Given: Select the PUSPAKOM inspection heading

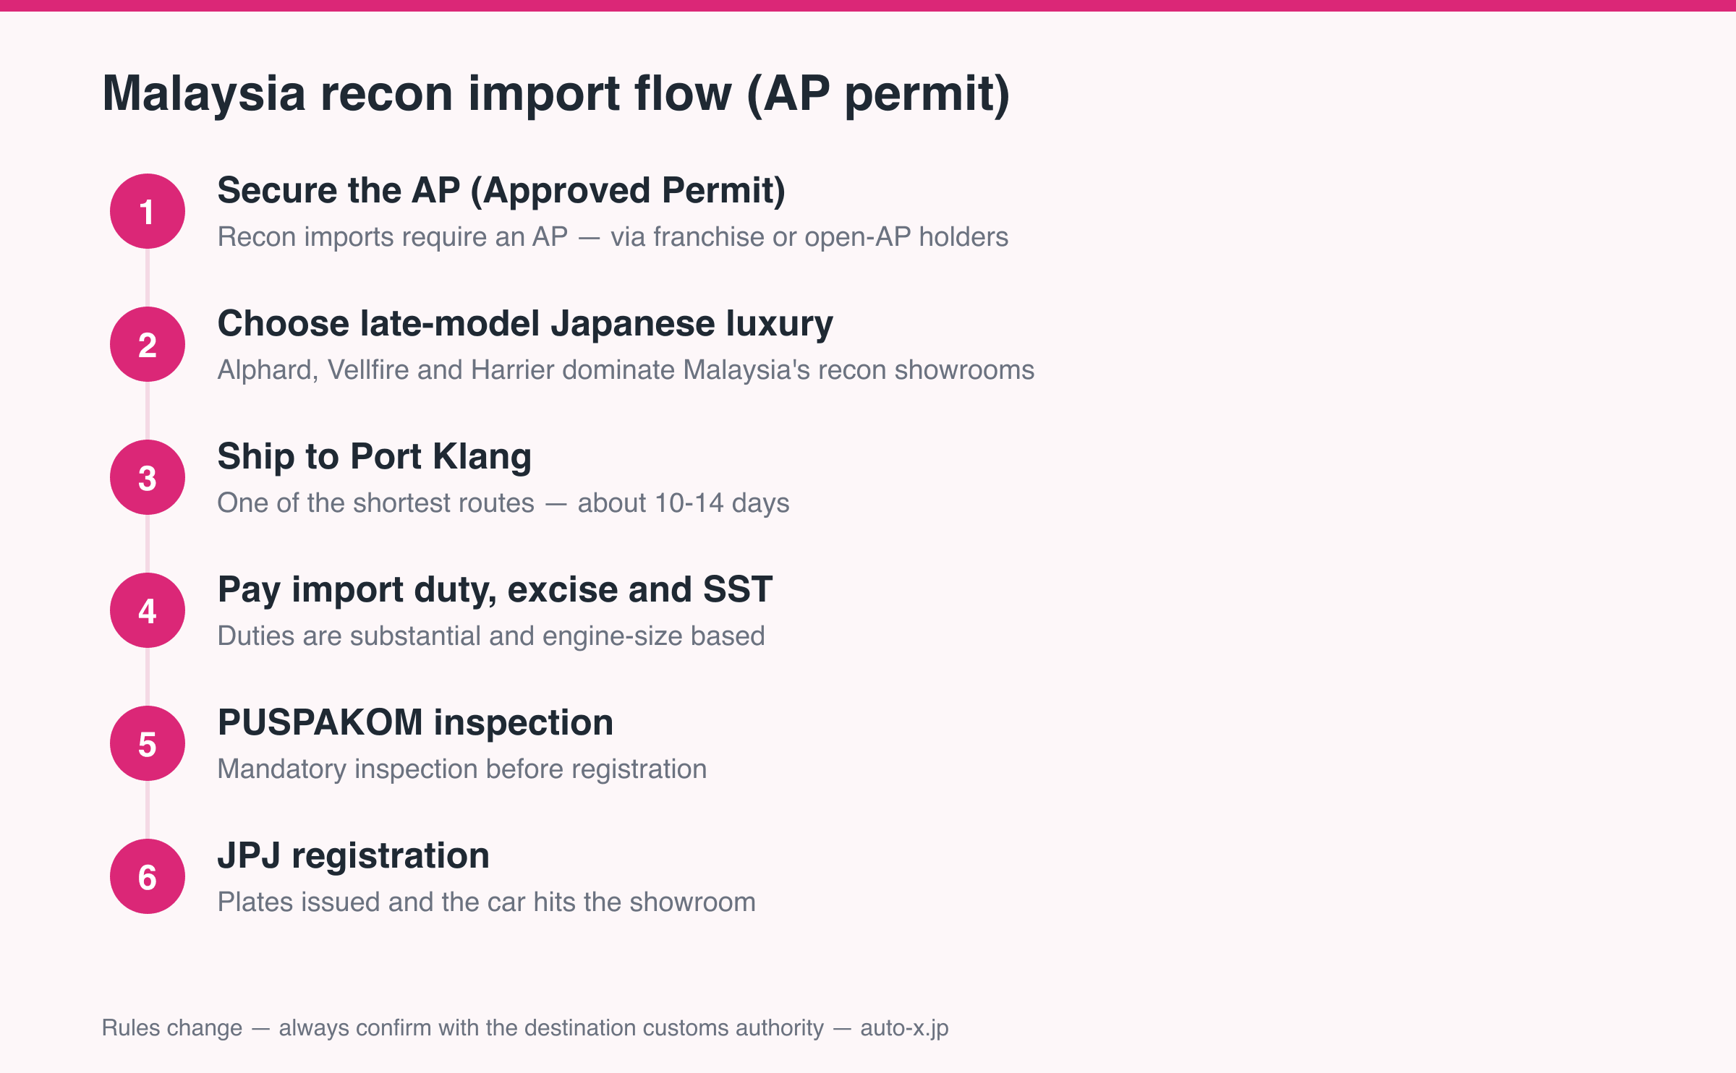Looking at the screenshot, I should [x=415, y=723].
